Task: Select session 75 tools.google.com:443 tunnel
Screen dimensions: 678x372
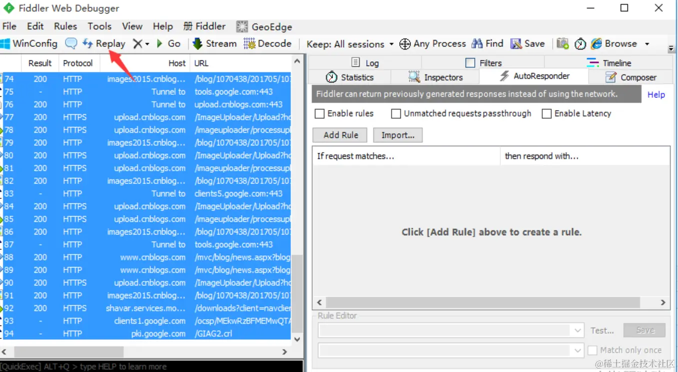Action: pos(145,92)
